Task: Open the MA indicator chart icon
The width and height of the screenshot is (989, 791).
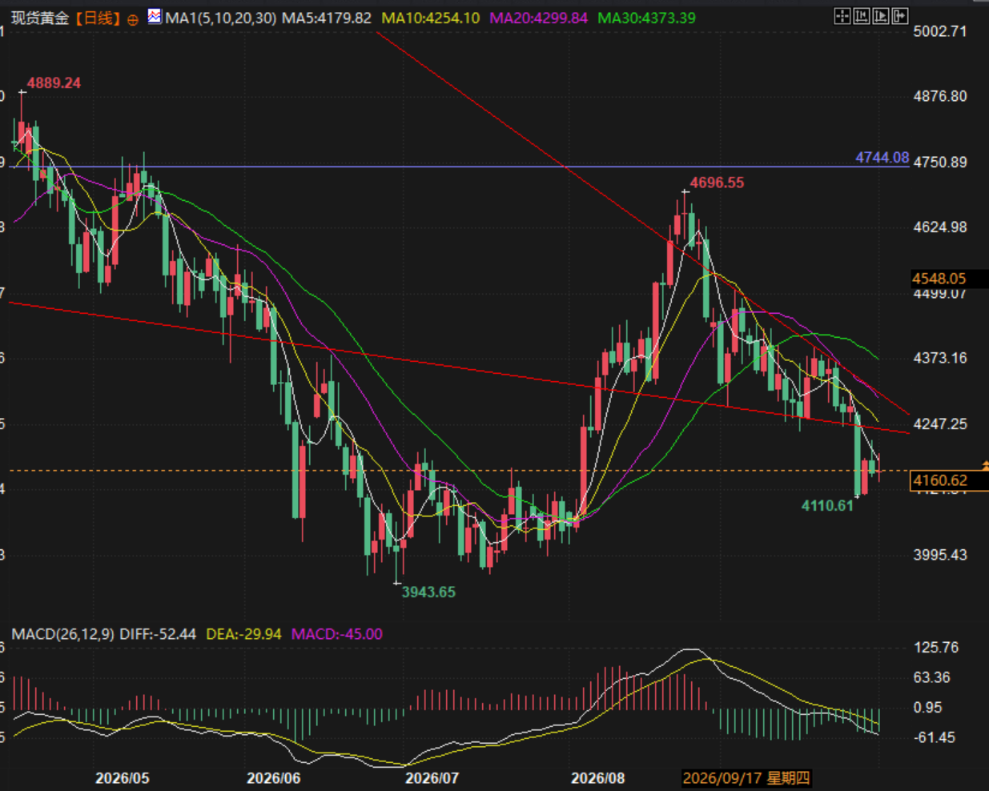Action: [x=155, y=16]
